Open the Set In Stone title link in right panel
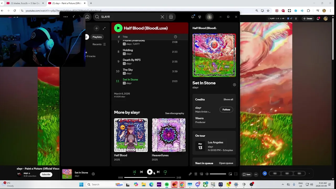 pos(204,83)
